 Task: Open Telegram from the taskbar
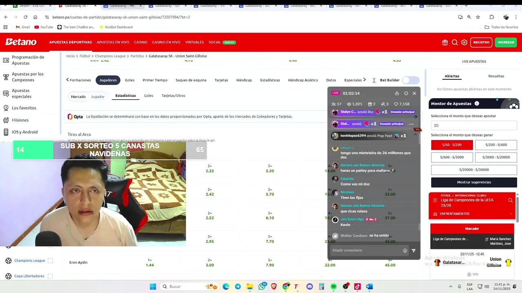pyautogui.click(x=238, y=286)
